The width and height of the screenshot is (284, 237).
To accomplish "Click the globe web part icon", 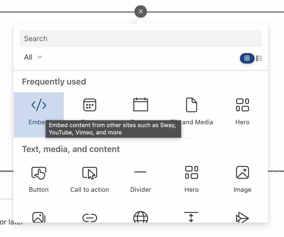I will [140, 218].
